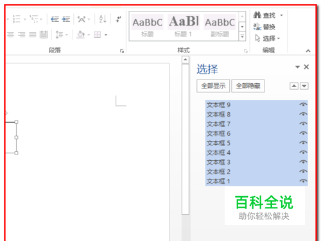Open the borders dropdown arrow
321x241 pixels.
[x=106, y=35]
